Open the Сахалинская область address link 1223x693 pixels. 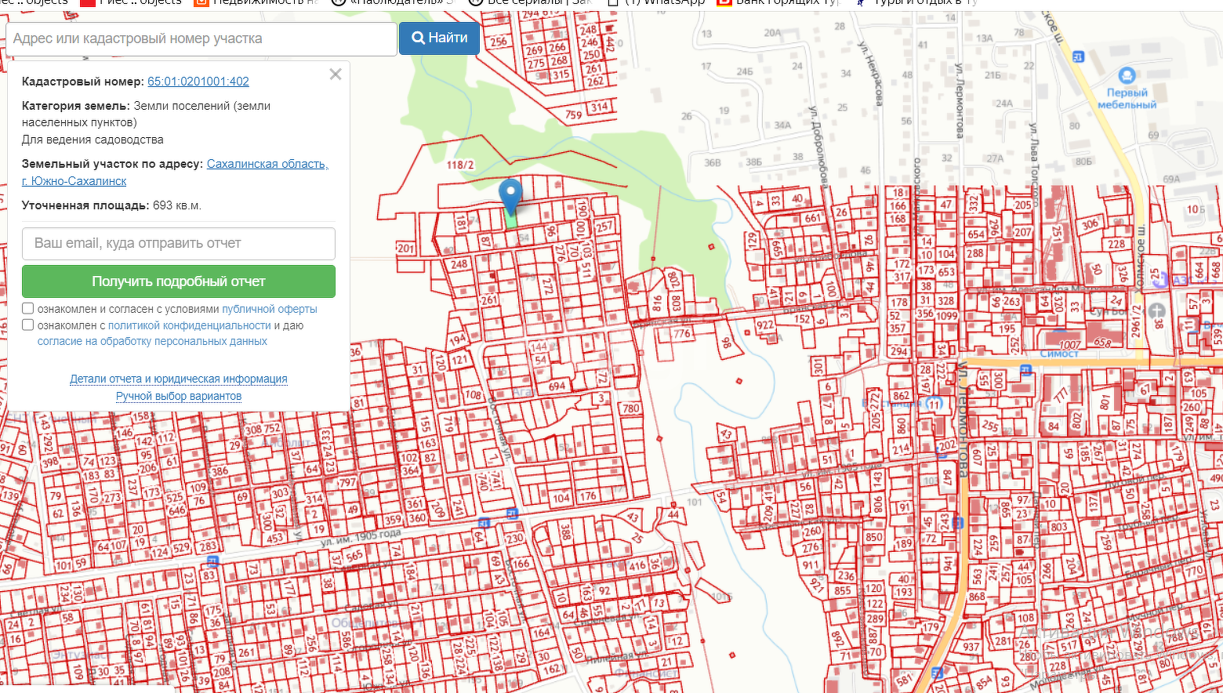pos(267,164)
